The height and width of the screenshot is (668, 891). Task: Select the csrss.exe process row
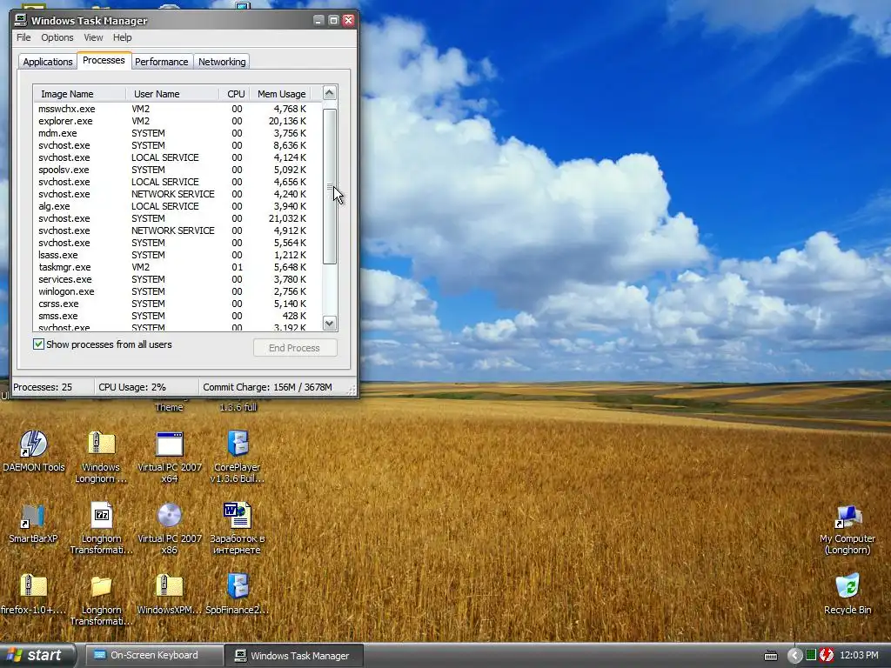(178, 304)
